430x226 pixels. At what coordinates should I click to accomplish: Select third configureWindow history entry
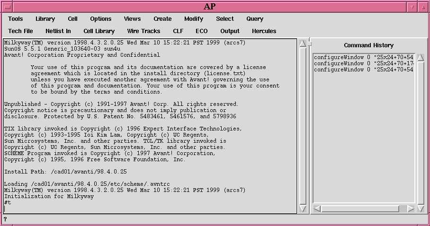tap(364, 70)
